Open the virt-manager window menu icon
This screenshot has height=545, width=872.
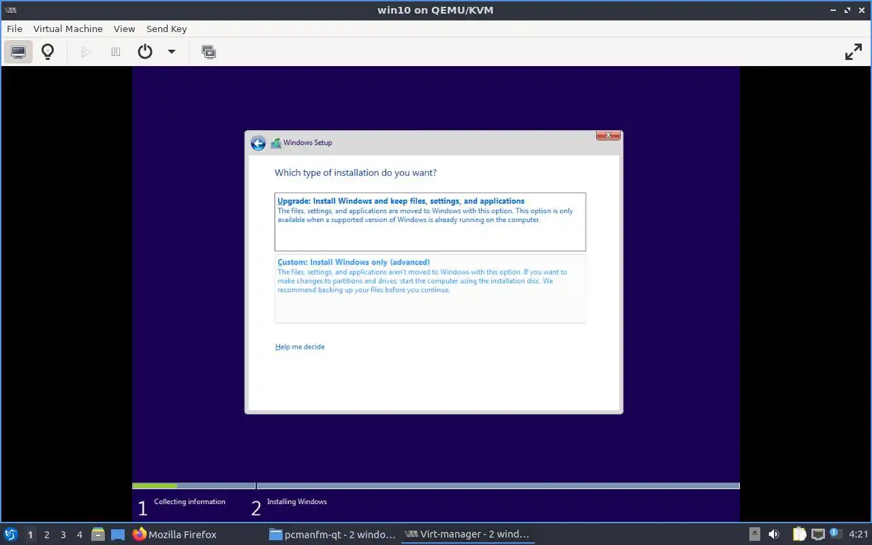10,10
